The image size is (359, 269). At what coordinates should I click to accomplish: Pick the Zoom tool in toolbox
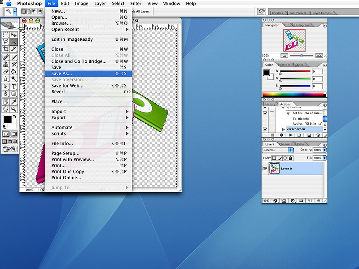tap(14, 109)
